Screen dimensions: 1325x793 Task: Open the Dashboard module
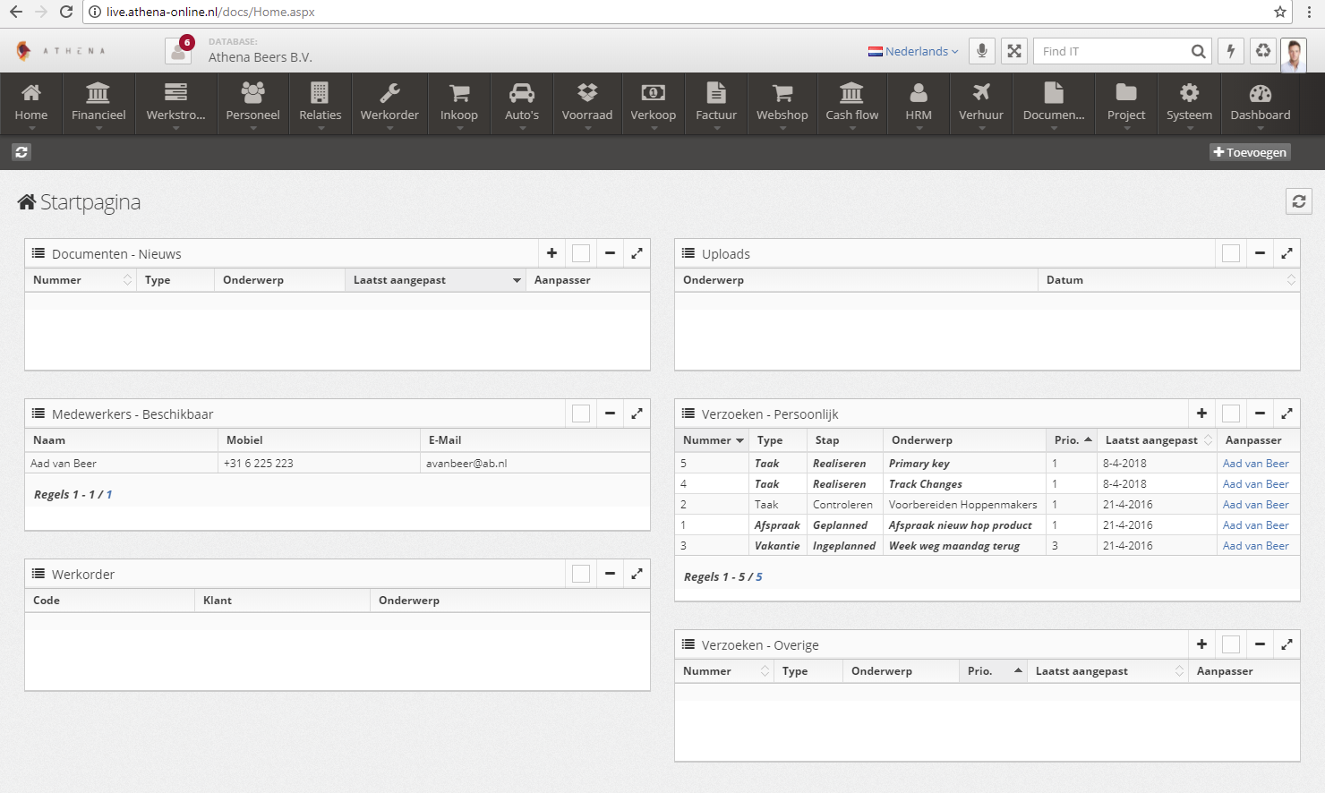(x=1261, y=104)
